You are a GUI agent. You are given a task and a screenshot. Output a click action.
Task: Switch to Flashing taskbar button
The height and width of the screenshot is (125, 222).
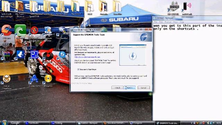[x=63, y=123]
